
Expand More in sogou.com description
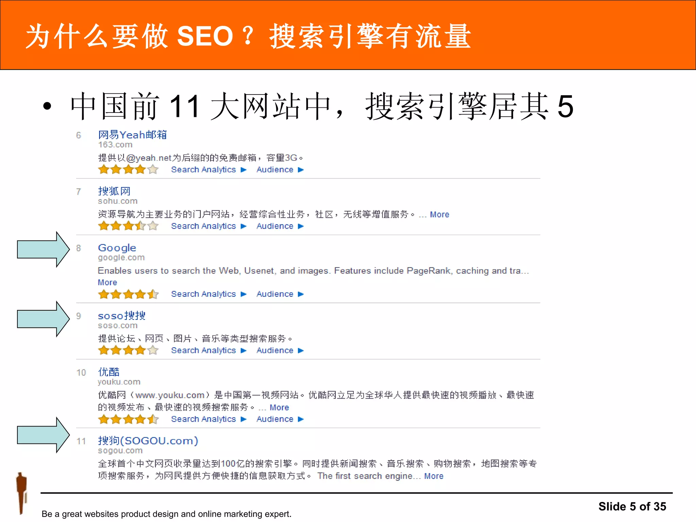coord(434,476)
